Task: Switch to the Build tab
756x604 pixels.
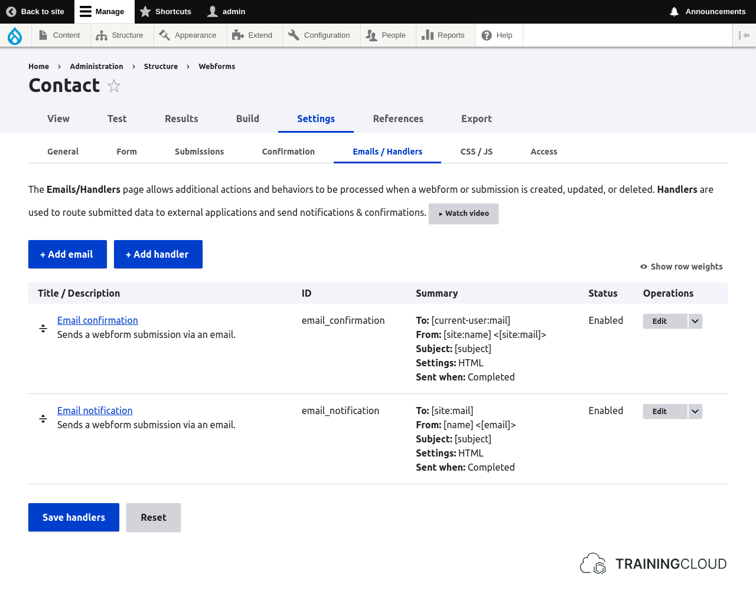Action: [247, 119]
